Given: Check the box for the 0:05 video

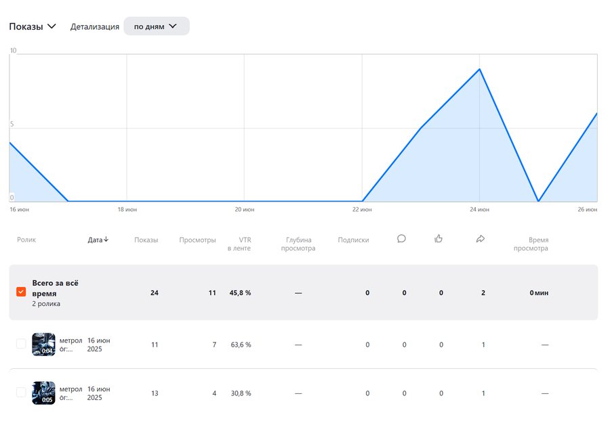Looking at the screenshot, I should pos(21,392).
